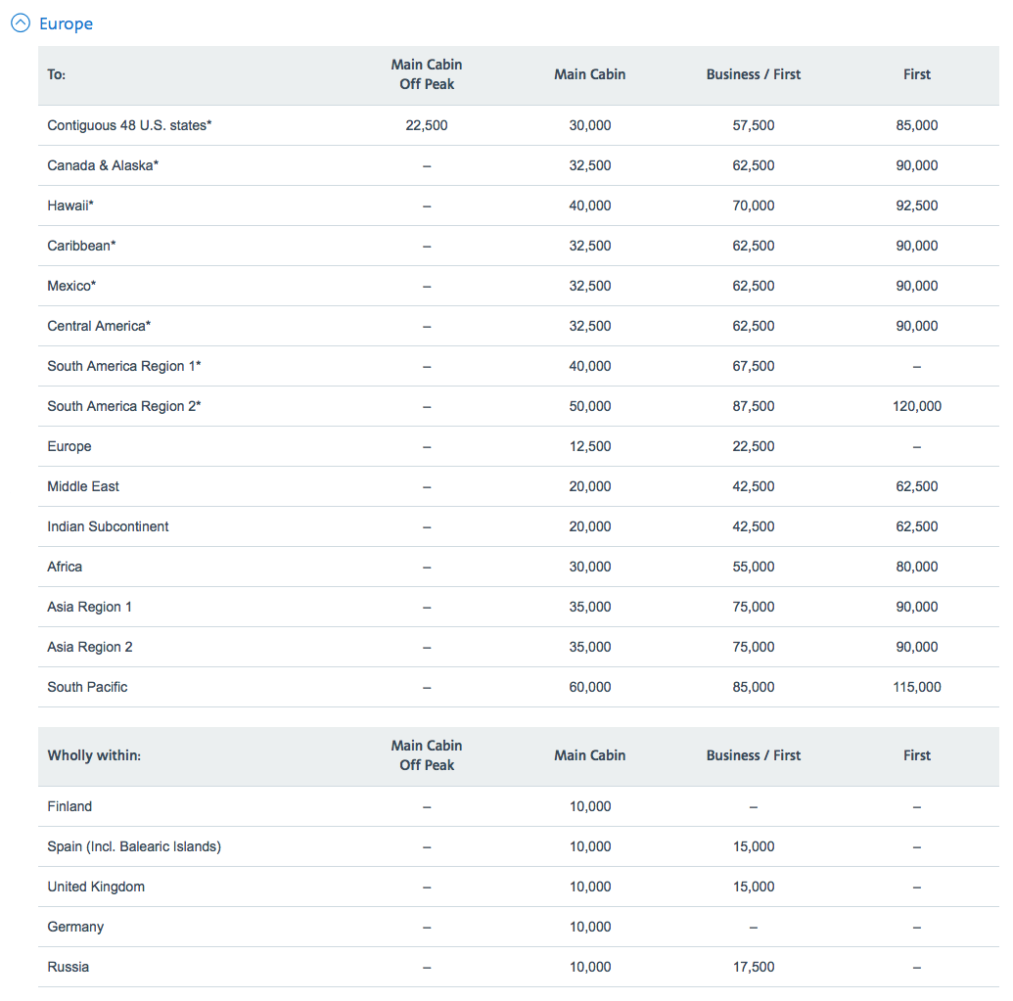Select the 'Caribbean*' row label
The height and width of the screenshot is (1001, 1013).
(x=81, y=246)
